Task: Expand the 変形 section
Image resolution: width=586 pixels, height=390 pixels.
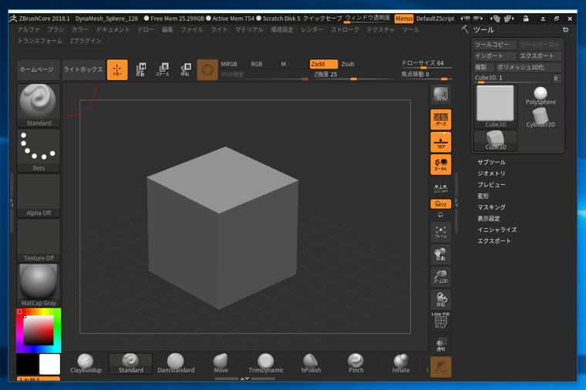Action: 483,196
